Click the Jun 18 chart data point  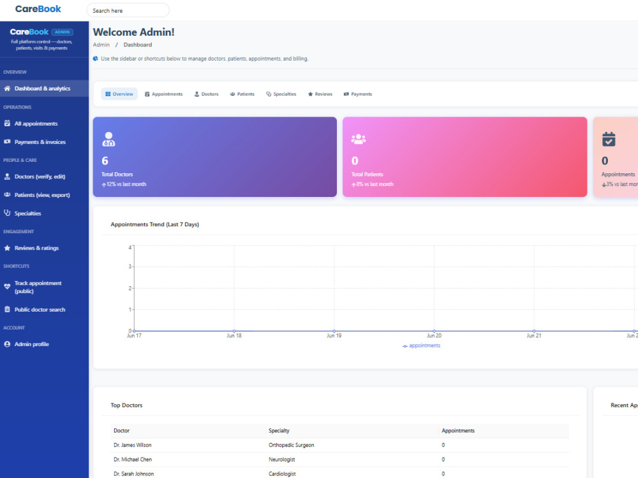(234, 331)
